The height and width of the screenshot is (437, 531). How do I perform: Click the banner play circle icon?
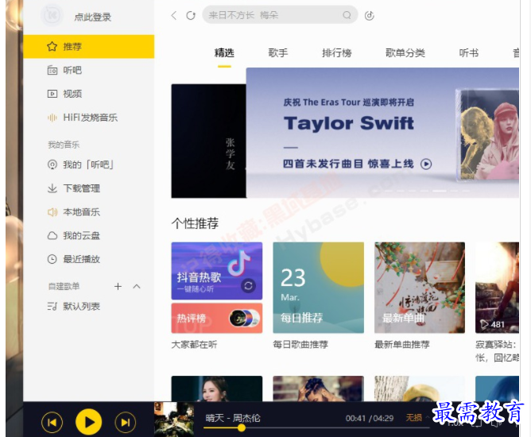point(426,164)
